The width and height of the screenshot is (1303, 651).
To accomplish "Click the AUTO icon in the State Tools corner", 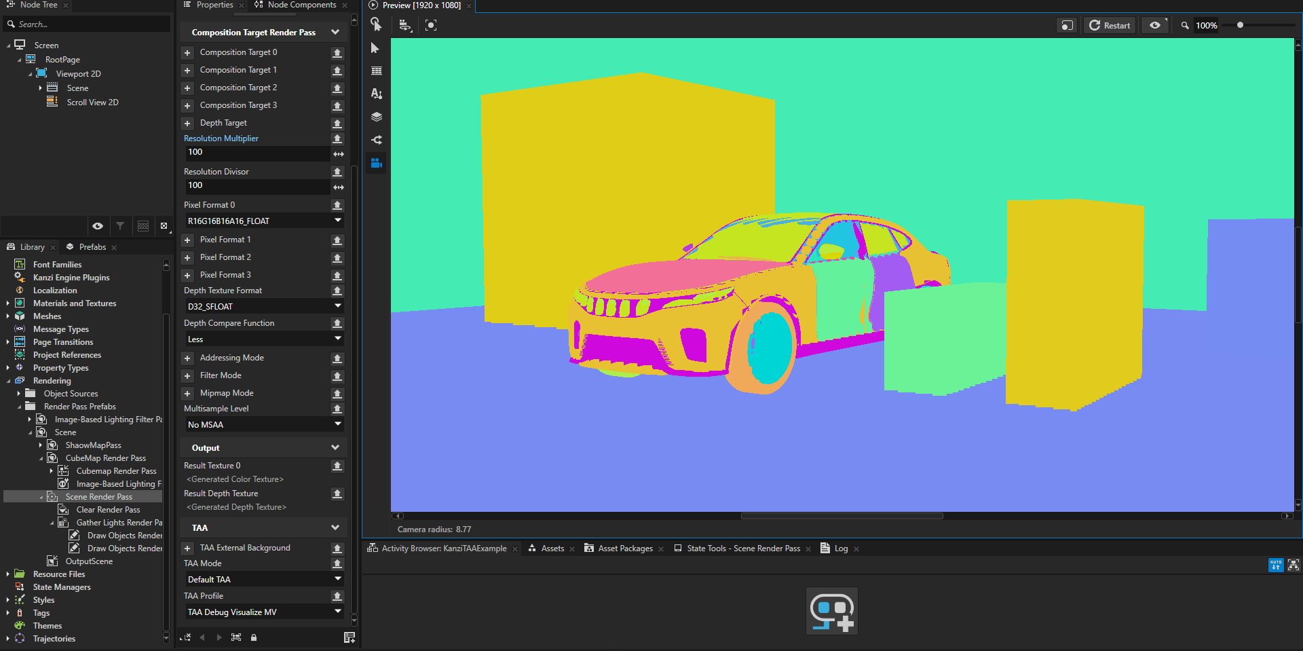I will (1276, 565).
